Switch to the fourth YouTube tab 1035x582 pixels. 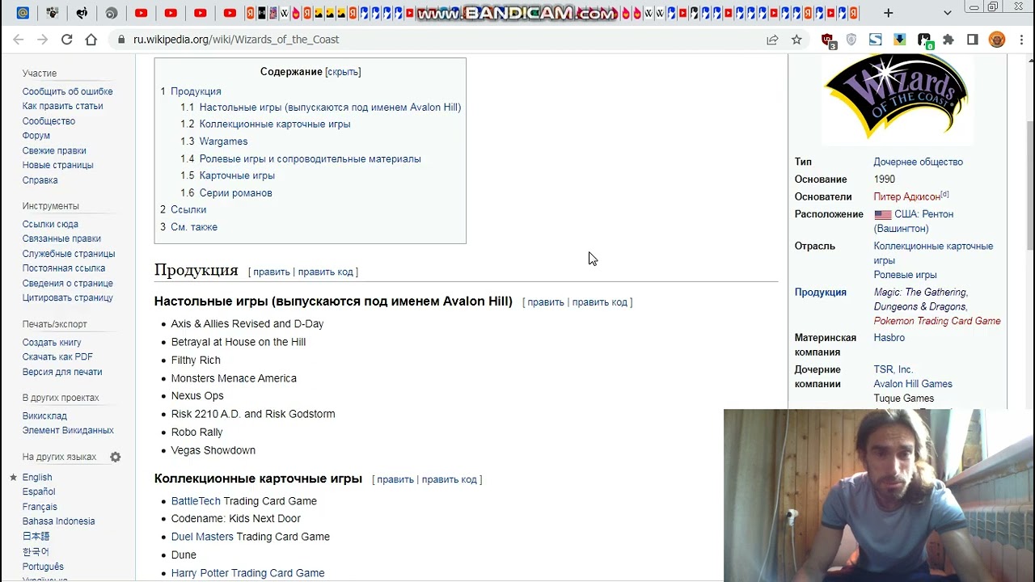[x=230, y=13]
